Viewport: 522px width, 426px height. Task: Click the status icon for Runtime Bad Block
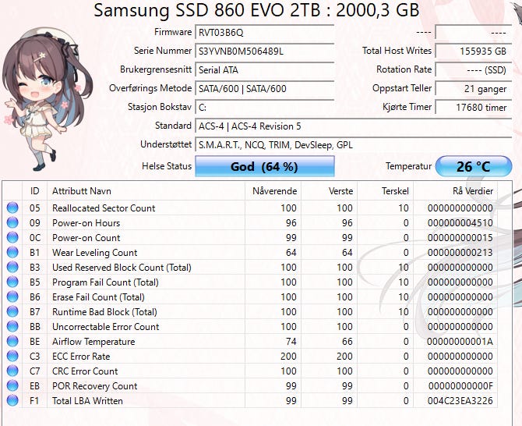(12, 311)
